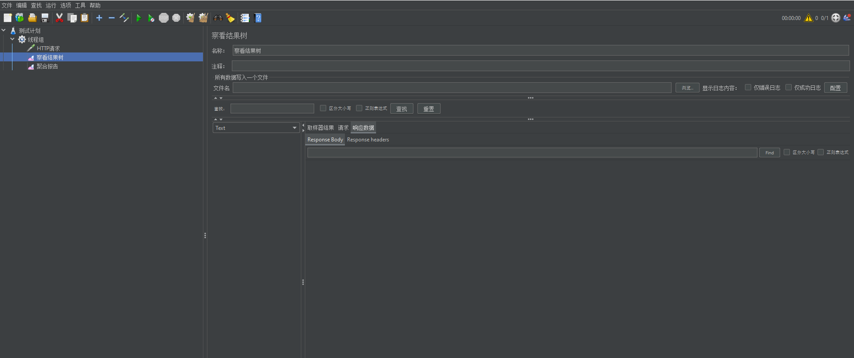Click the 浏览 browse button beside file name
This screenshot has width=854, height=358.
pyautogui.click(x=687, y=88)
